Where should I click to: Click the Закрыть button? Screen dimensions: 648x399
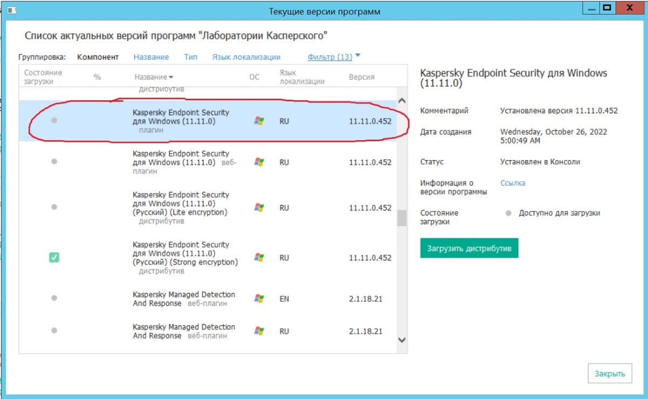[x=609, y=374]
